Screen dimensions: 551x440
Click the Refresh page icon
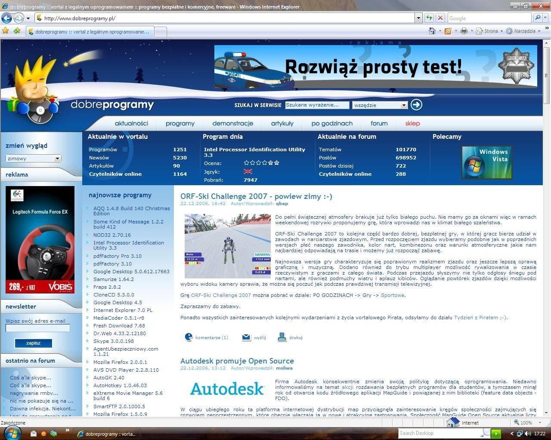pos(429,18)
